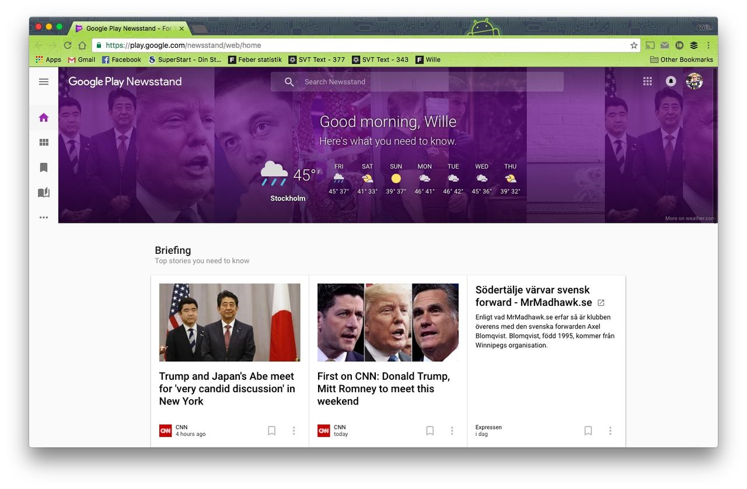Click your Wille profile avatar

coord(695,81)
